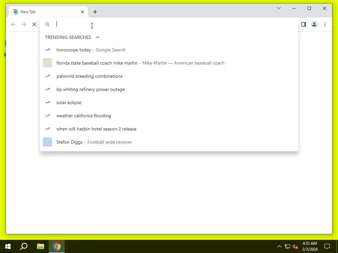Stop loading the page
338x253 pixels.
tap(34, 24)
